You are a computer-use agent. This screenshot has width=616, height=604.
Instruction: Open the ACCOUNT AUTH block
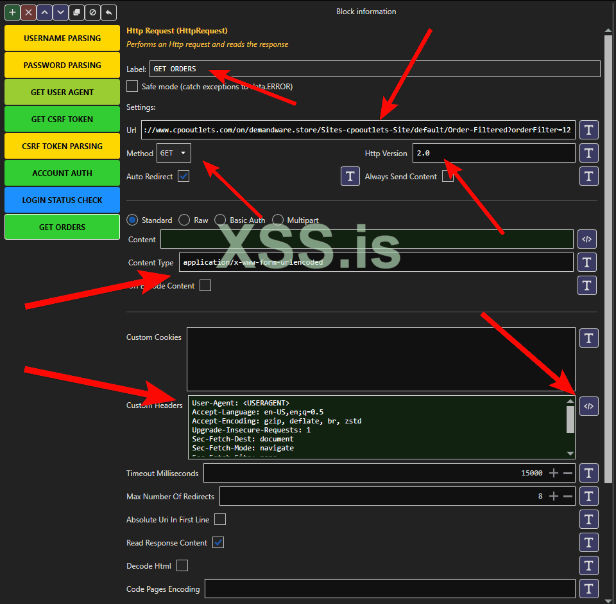62,173
